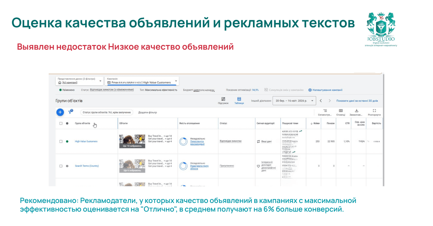This screenshot has width=433, height=226.
Task: Expand the Представлення даних dropdown
Action: [x=79, y=81]
